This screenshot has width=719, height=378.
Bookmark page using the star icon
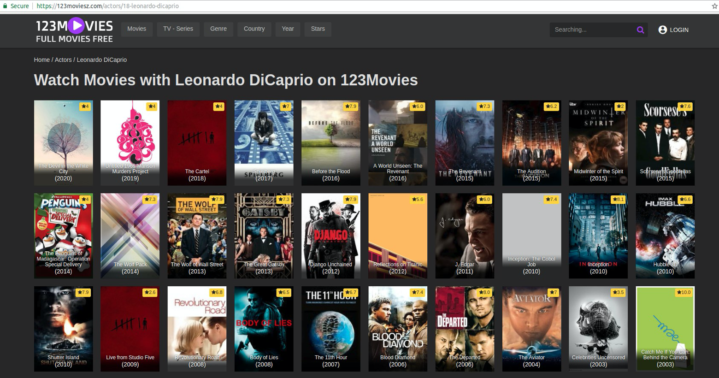pyautogui.click(x=714, y=6)
